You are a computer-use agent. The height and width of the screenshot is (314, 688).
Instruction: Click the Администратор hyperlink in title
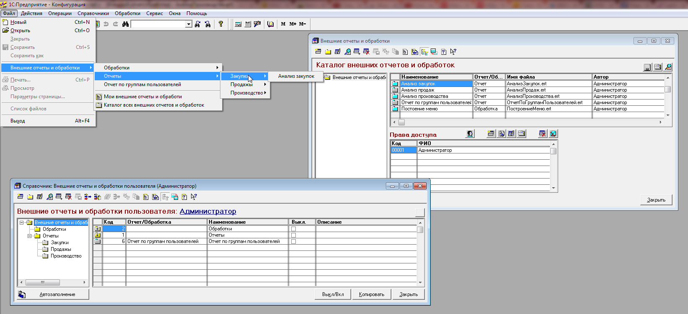[208, 212]
